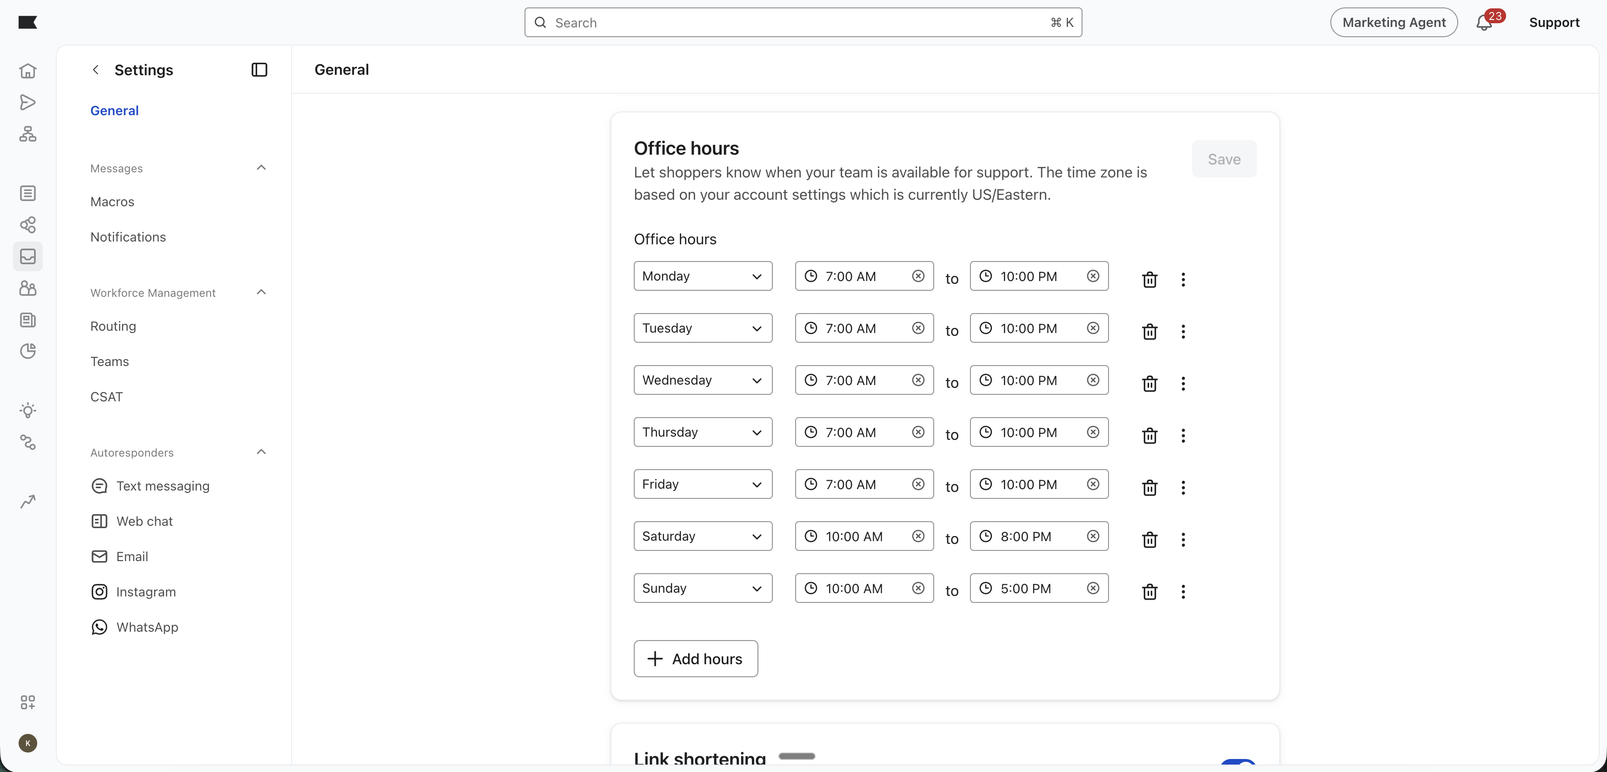Open the Wednesday day dropdown
Viewport: 1607px width, 772px height.
click(703, 380)
